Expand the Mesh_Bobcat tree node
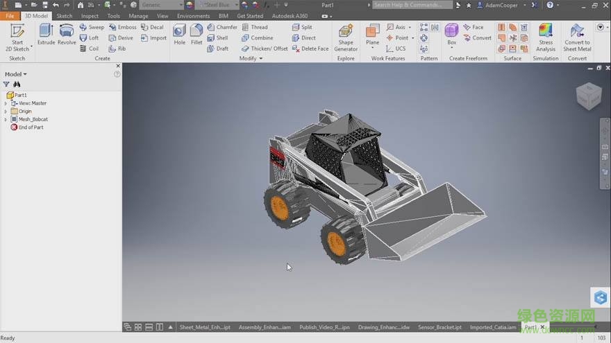Screen dimensions: 611x343 point(6,119)
